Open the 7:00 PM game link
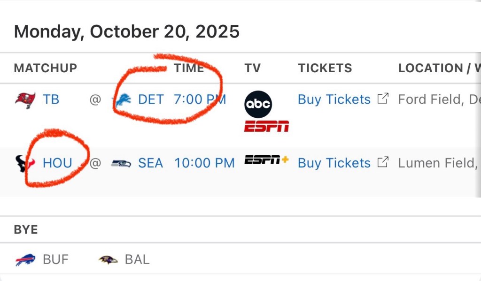This screenshot has width=481, height=281. (x=200, y=99)
